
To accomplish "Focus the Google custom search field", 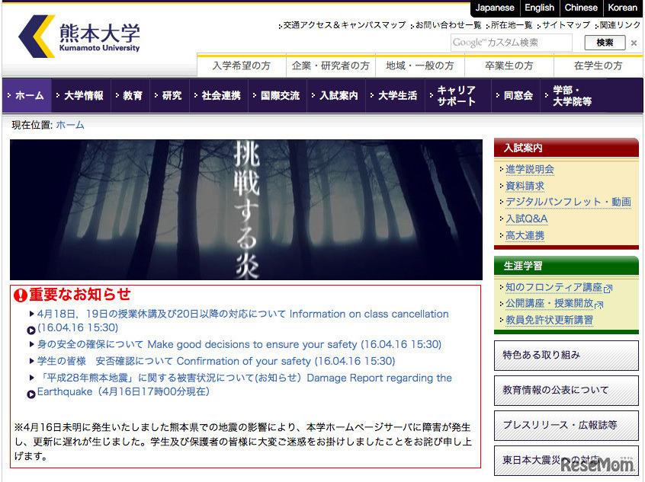I will (511, 43).
